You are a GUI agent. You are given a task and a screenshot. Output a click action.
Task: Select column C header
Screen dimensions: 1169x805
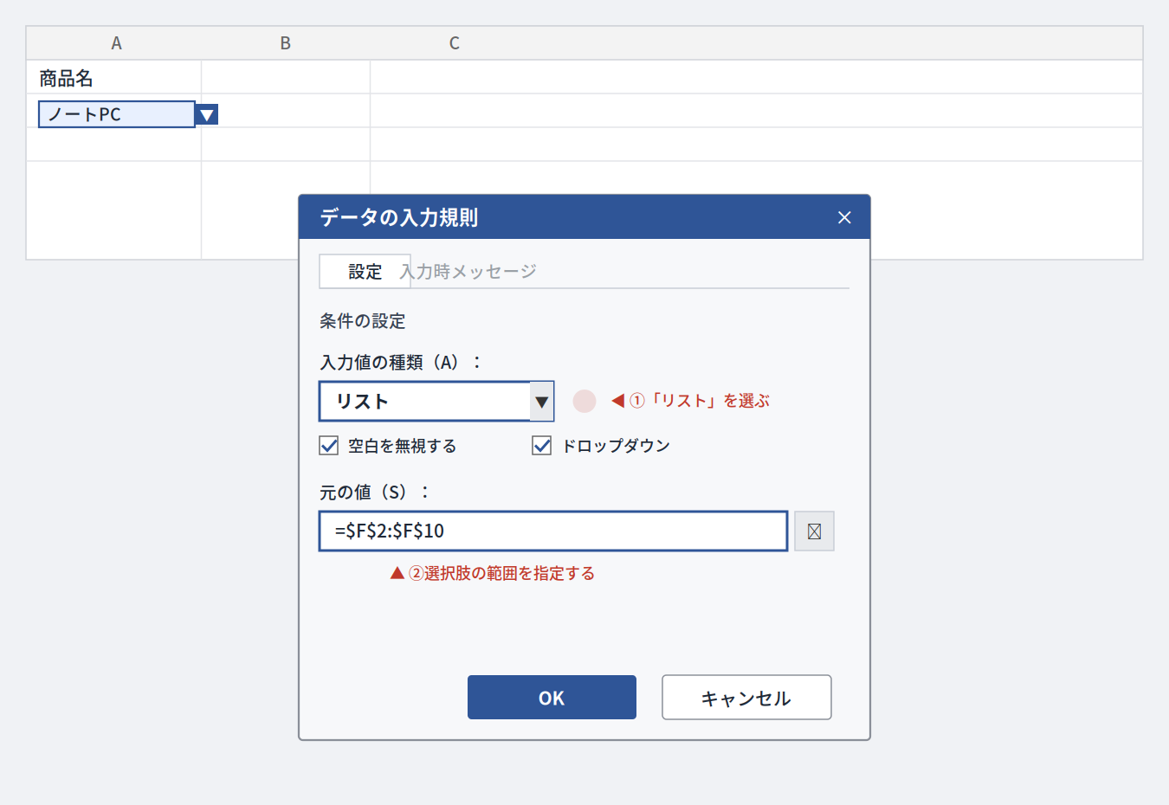(455, 43)
